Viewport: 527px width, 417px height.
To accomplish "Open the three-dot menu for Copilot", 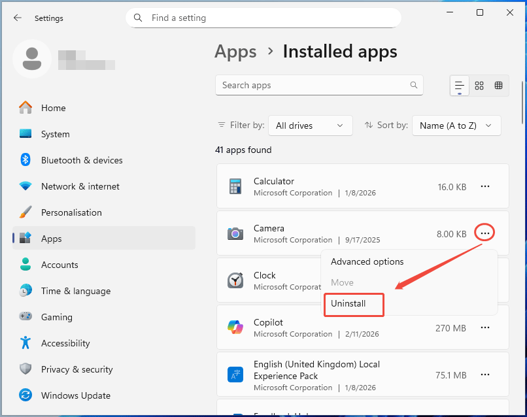I will pos(485,327).
